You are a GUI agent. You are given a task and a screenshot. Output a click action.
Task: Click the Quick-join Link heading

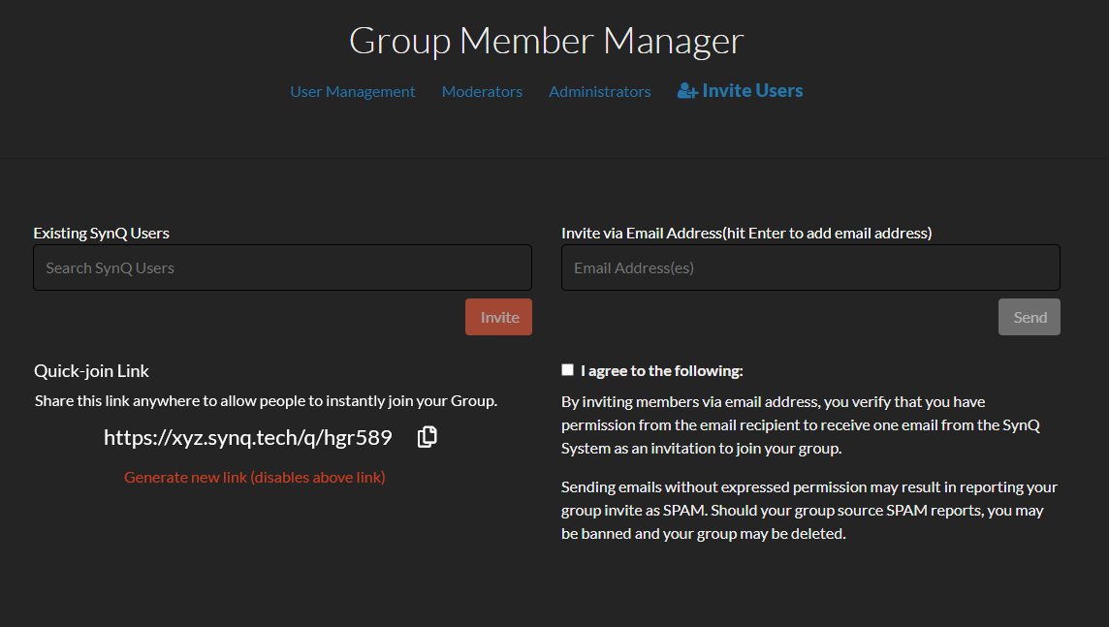[x=91, y=371]
